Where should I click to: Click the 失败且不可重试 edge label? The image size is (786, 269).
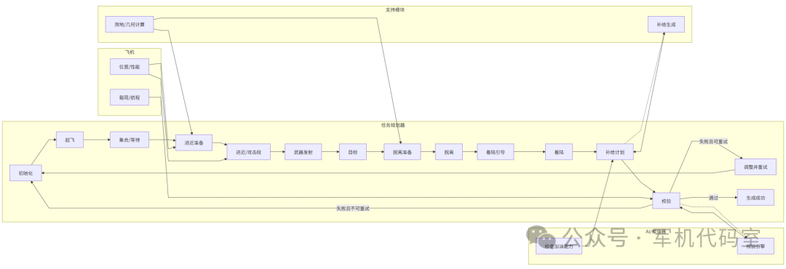point(353,209)
